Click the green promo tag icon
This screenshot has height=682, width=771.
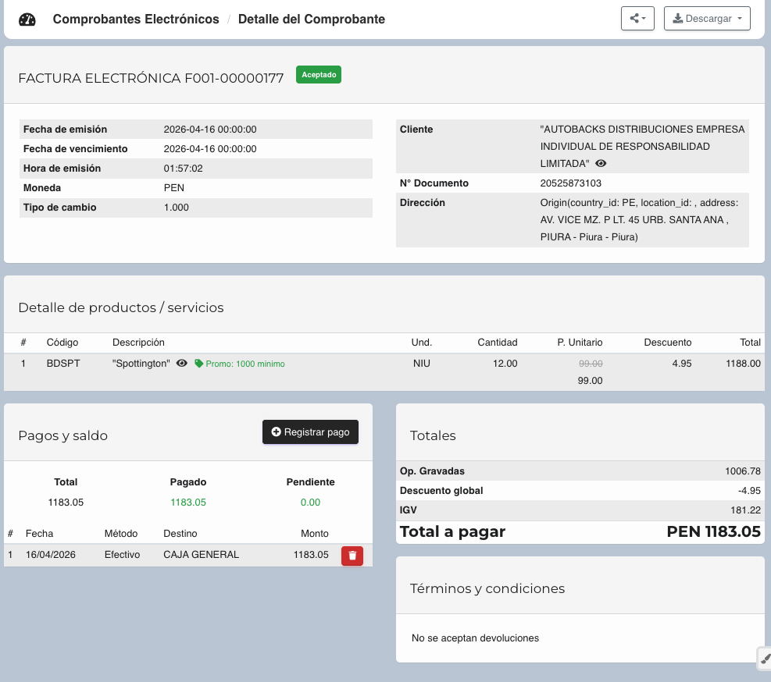pos(198,364)
